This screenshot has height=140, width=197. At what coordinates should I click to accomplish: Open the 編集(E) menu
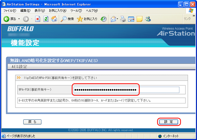click(25, 11)
